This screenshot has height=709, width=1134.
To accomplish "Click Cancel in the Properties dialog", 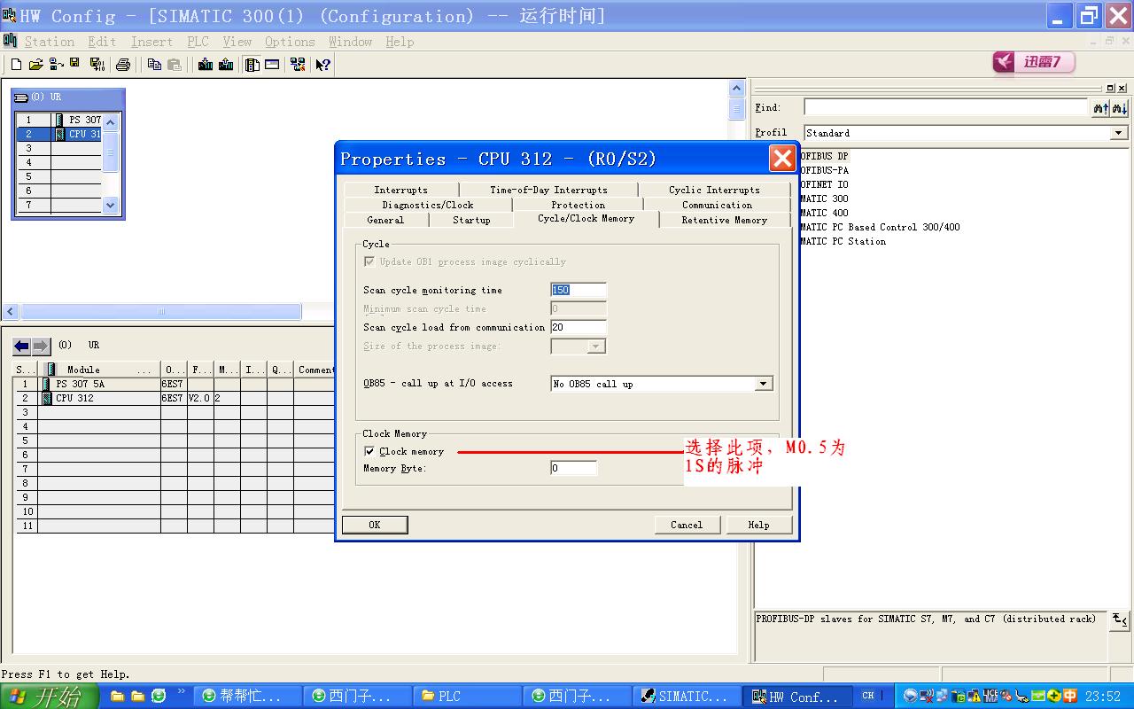I will [x=687, y=525].
